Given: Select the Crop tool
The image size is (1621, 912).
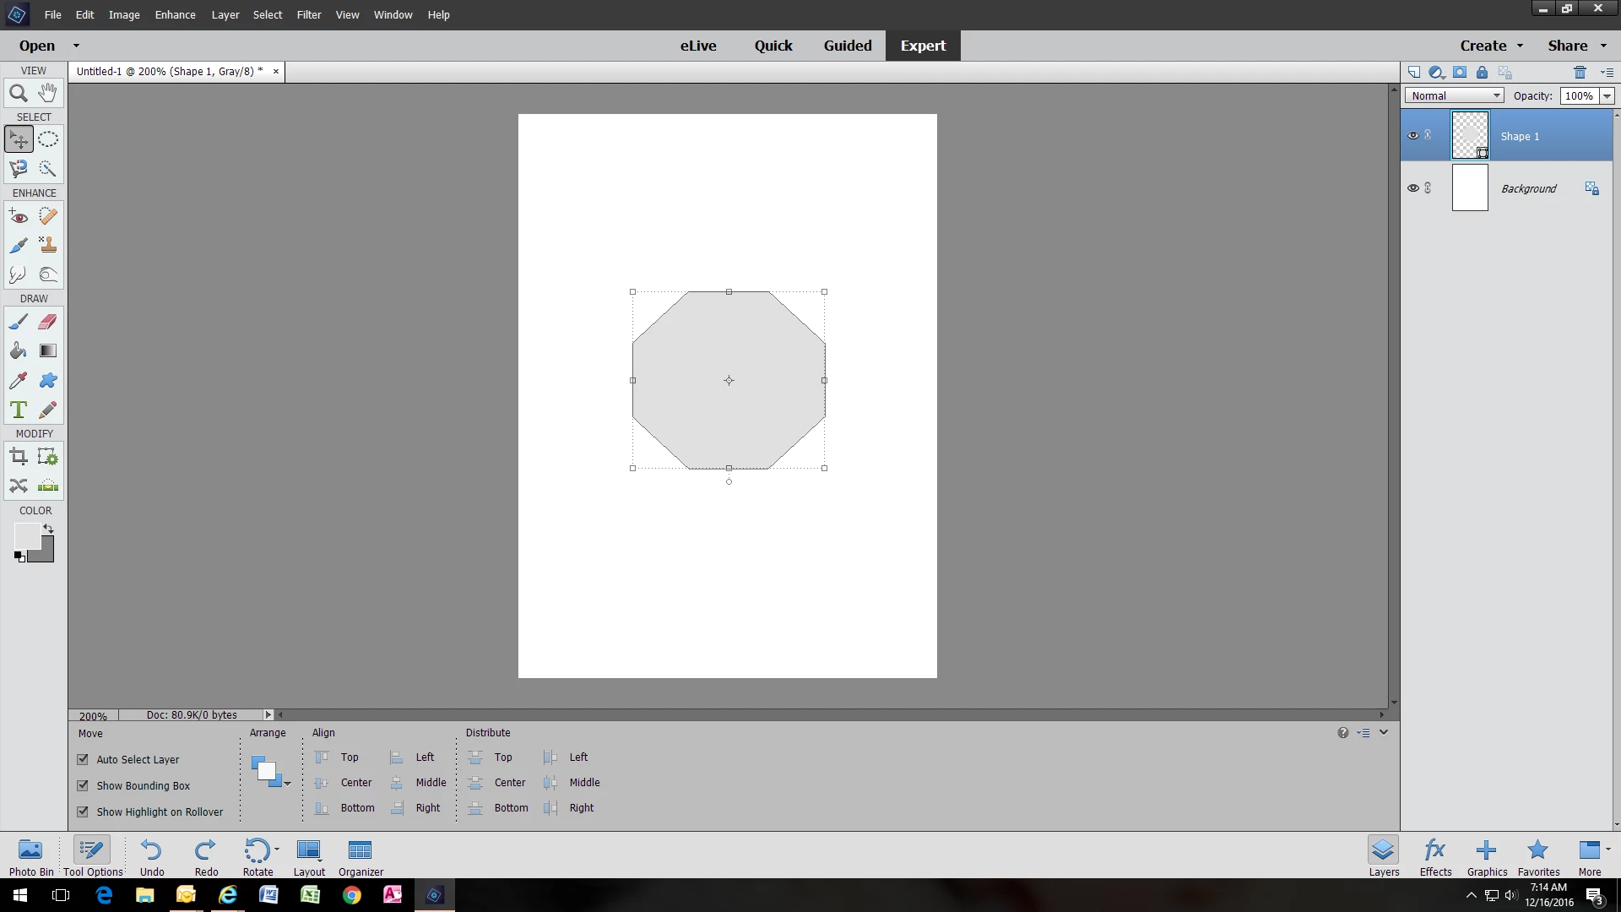Looking at the screenshot, I should (18, 458).
